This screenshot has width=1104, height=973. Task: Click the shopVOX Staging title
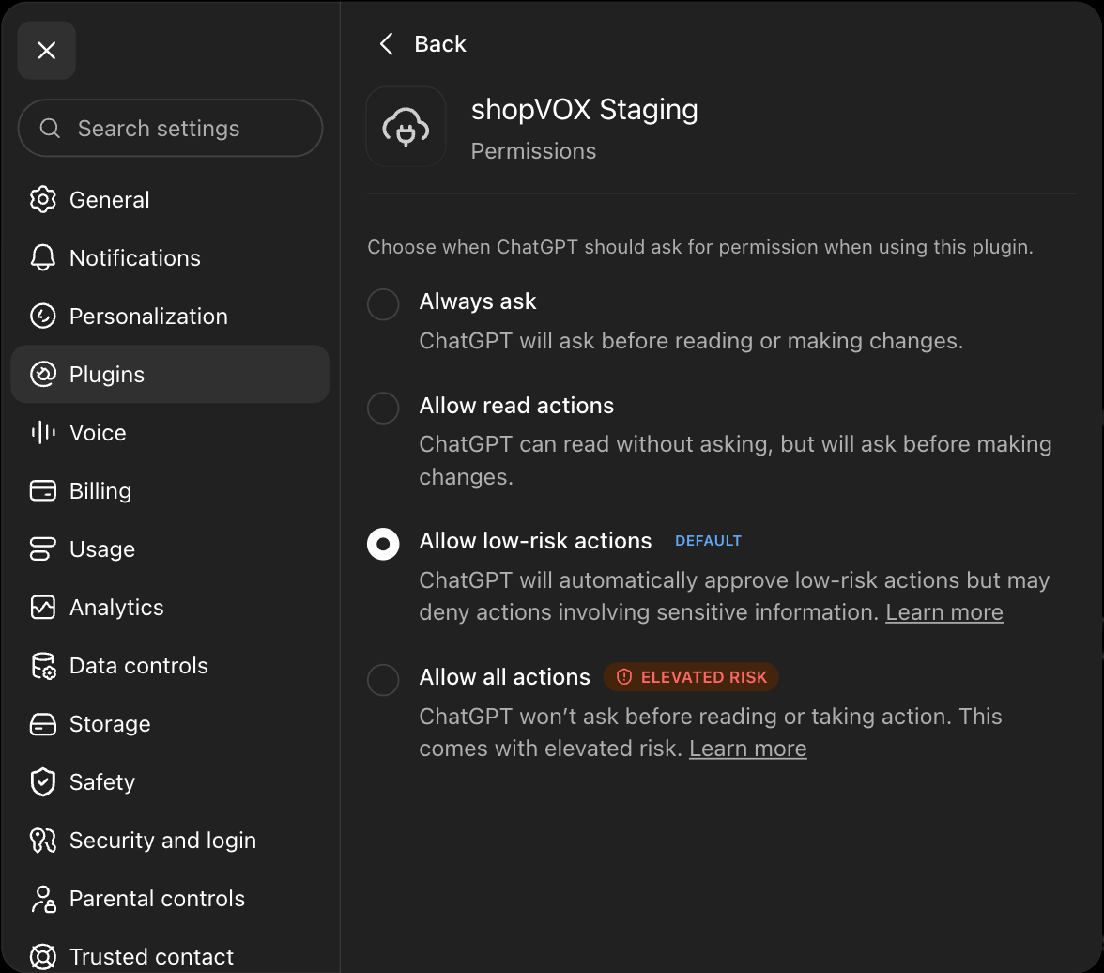tap(584, 110)
